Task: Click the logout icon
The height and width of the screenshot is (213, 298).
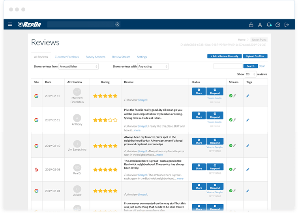Action: [x=287, y=25]
